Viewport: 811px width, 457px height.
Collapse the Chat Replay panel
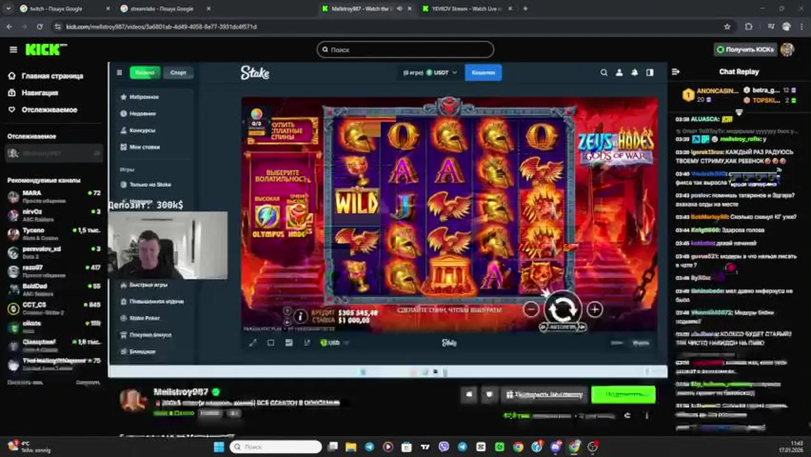point(676,72)
